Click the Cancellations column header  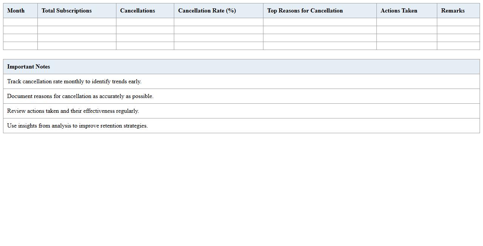138,11
